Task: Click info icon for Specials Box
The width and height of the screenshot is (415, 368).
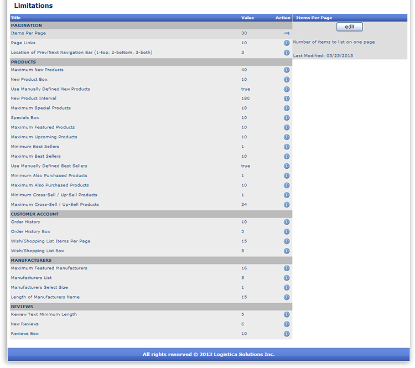Action: click(x=287, y=118)
